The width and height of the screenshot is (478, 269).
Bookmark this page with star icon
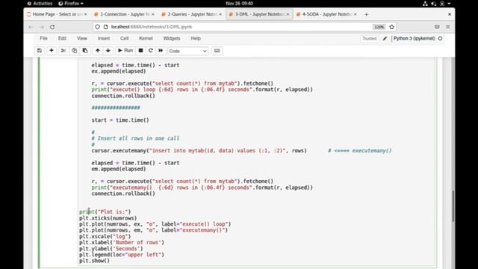click(392, 27)
